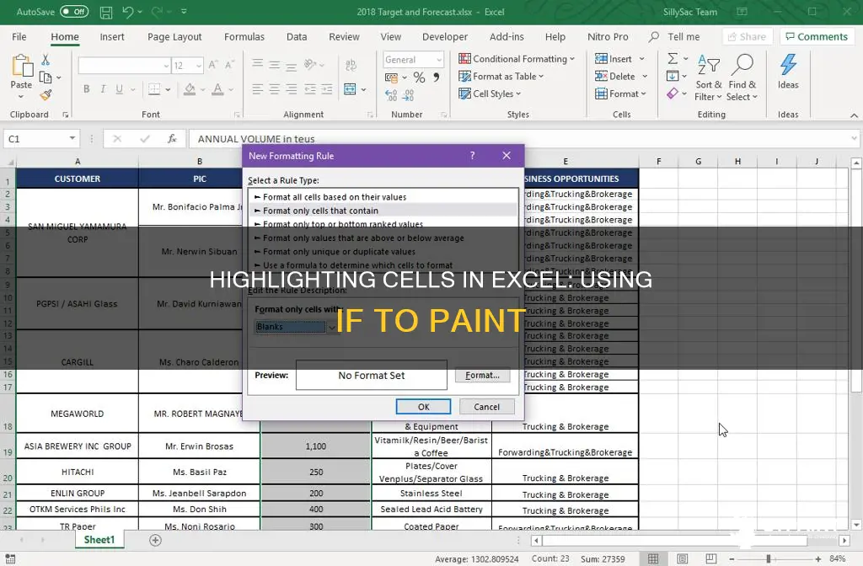
Task: Click the Font Color letter A icon
Action: [218, 89]
